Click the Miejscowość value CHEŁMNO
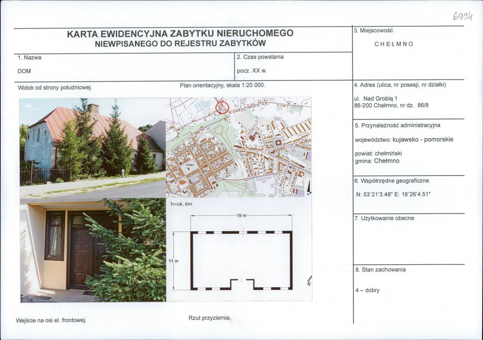The image size is (483, 340). click(394, 44)
